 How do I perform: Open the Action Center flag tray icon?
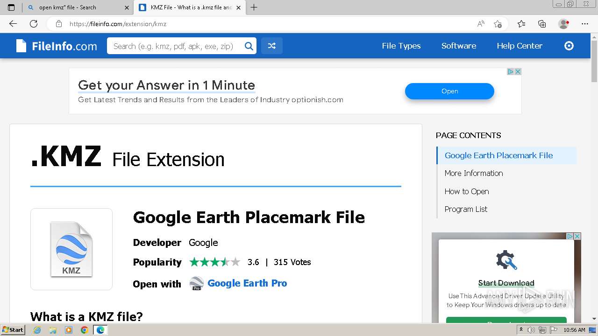click(x=554, y=330)
